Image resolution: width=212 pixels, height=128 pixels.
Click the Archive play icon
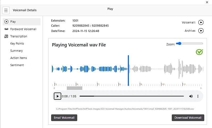pos(201,31)
